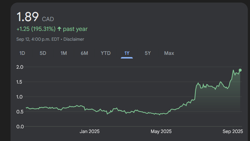250x141 pixels.
Task: Open the Disclaimer link
Action: pos(74,39)
